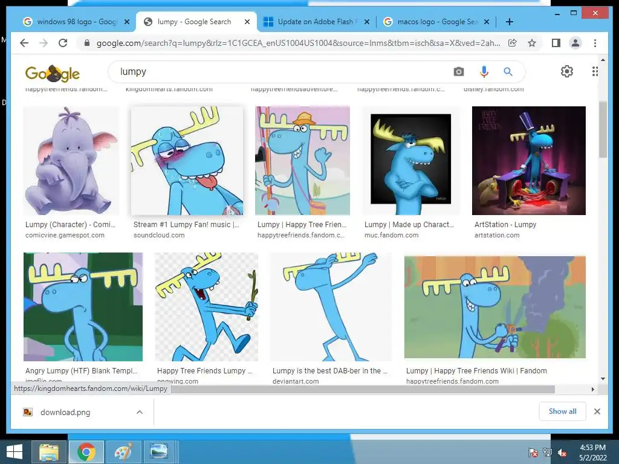This screenshot has width=619, height=464.
Task: Open Chrome's three-dot menu
Action: [x=595, y=43]
